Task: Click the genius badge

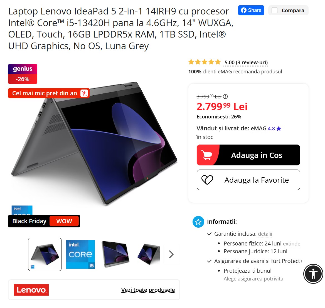Action: coord(23,74)
